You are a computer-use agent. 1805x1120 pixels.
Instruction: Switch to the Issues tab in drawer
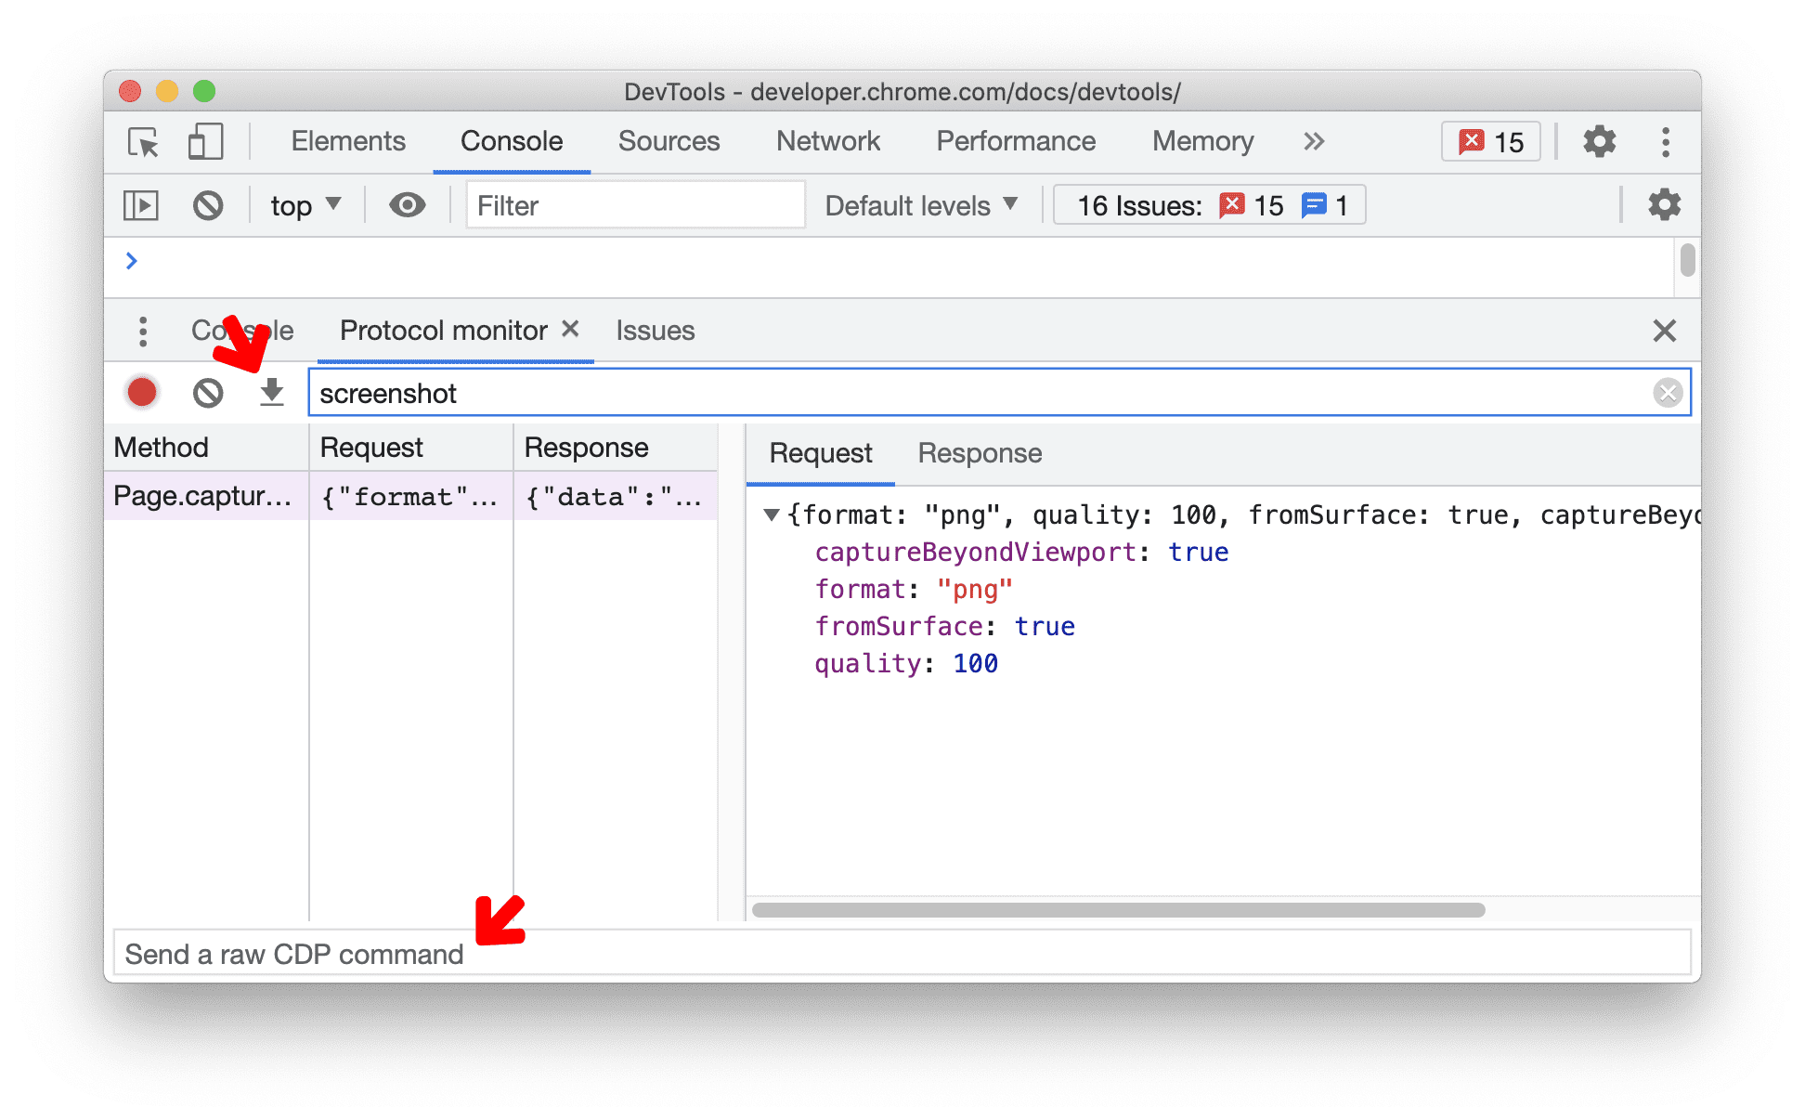tap(653, 329)
